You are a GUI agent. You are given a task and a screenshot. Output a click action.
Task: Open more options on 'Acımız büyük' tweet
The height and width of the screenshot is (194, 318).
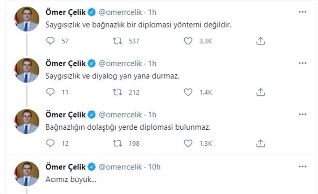click(x=302, y=167)
